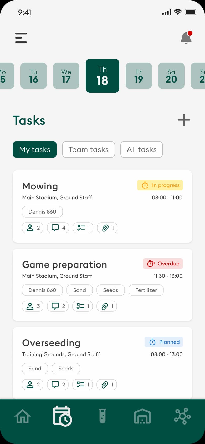Open the assignees icon on Game preparation task

pyautogui.click(x=32, y=306)
